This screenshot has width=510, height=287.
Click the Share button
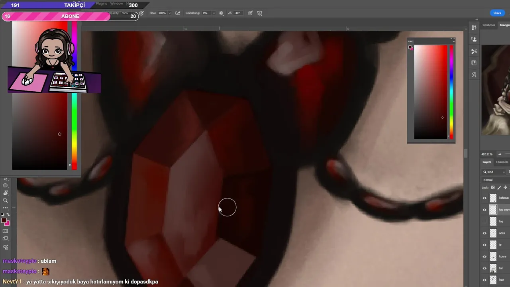point(497,13)
